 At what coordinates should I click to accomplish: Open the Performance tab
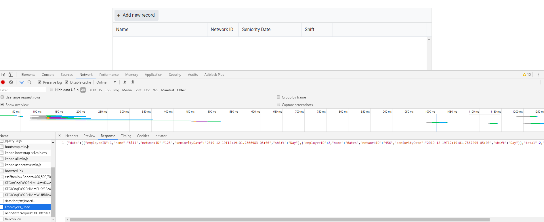click(x=109, y=75)
